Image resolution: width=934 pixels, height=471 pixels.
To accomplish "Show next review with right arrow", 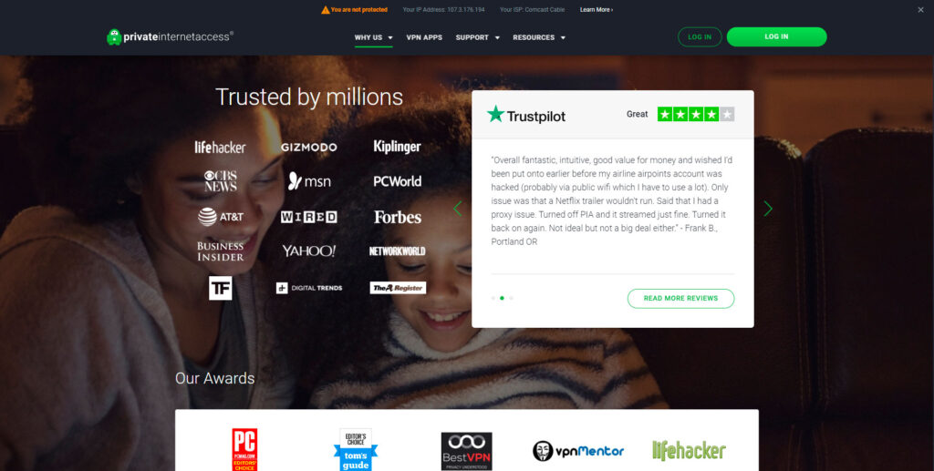I will coord(768,209).
